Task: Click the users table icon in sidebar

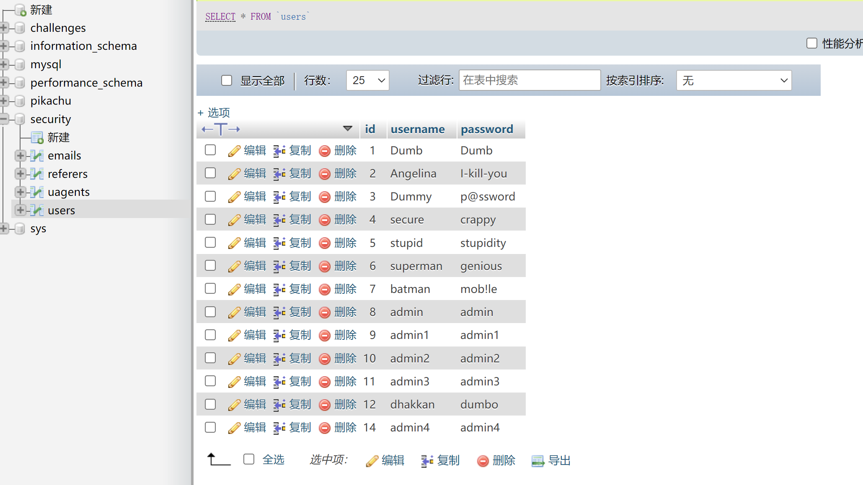Action: tap(37, 210)
